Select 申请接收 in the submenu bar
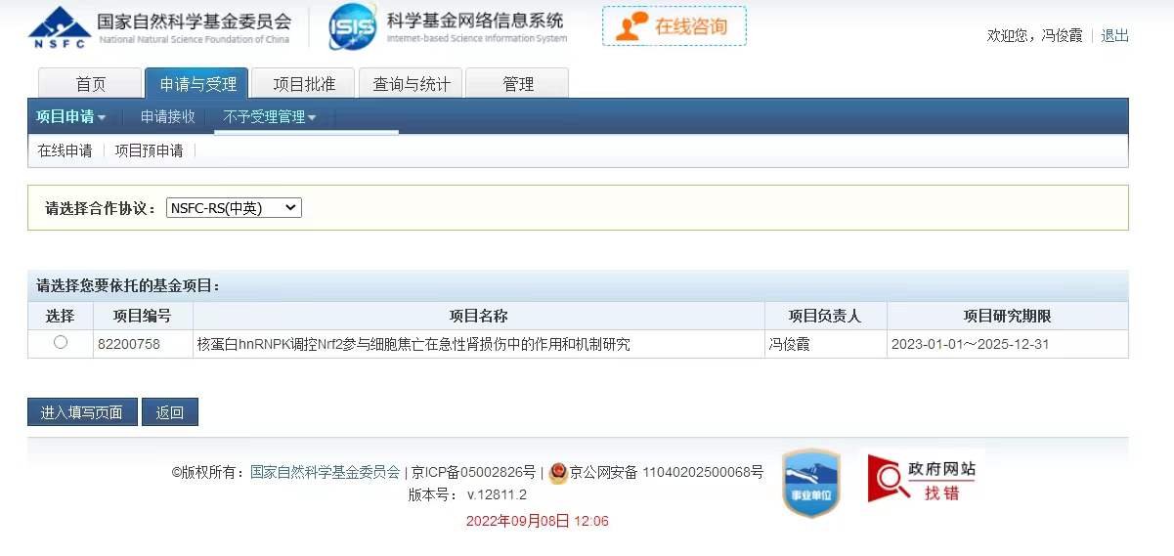The image size is (1174, 556). point(168,117)
